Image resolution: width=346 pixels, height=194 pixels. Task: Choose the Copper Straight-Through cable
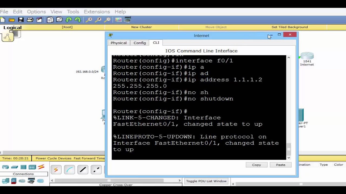pyautogui.click(x=83, y=169)
